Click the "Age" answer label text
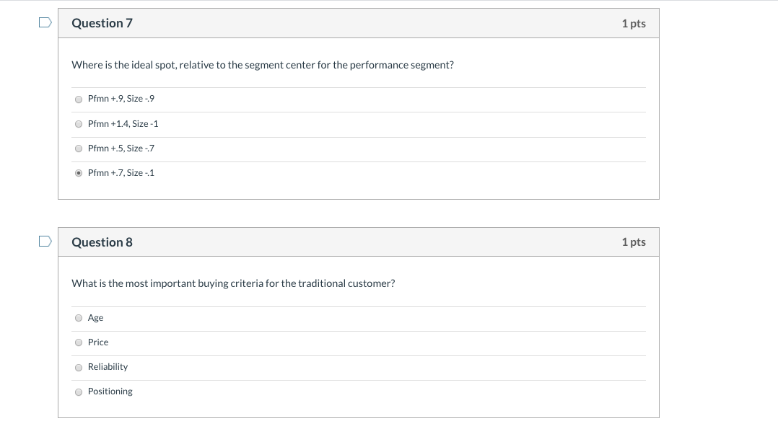Screen dimensions: 778x434 pos(95,318)
